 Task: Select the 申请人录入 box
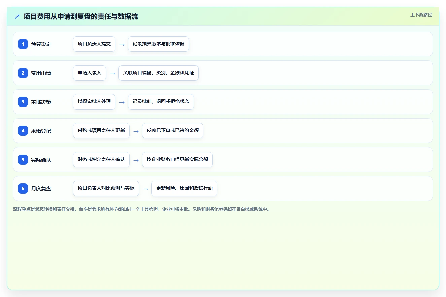(90, 73)
